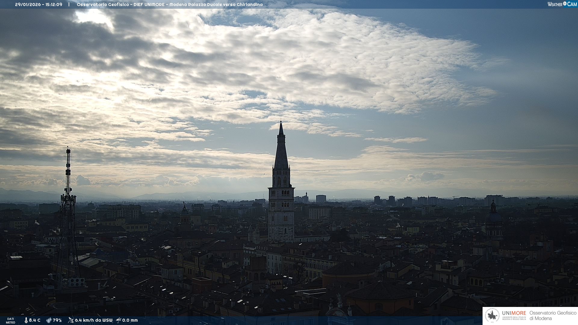Click the 79% humidity value
The height and width of the screenshot is (325, 578).
[x=57, y=320]
